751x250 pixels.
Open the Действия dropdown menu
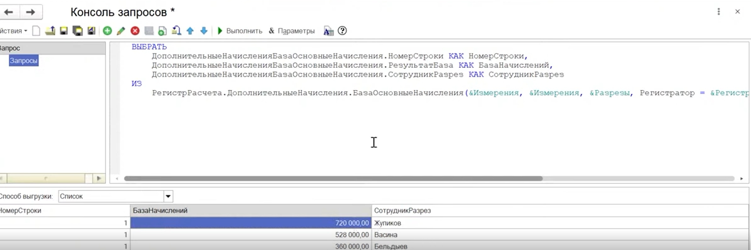[x=13, y=31]
